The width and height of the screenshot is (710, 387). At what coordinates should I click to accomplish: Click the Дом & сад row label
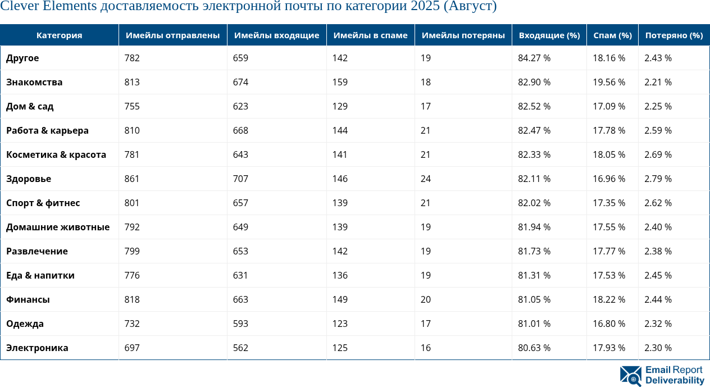point(30,106)
